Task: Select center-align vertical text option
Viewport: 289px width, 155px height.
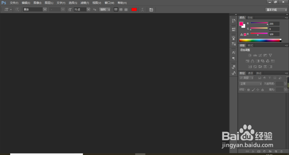Action: (x=121, y=9)
